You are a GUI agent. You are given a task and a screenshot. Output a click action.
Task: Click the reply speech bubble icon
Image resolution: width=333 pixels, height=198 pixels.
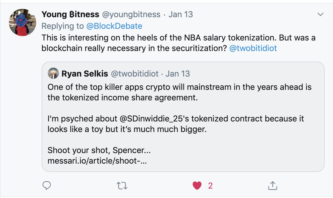click(x=46, y=185)
